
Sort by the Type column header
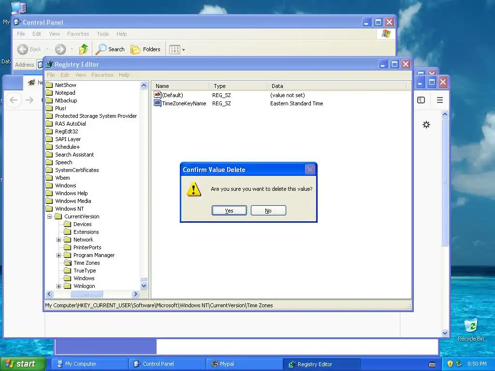(238, 86)
